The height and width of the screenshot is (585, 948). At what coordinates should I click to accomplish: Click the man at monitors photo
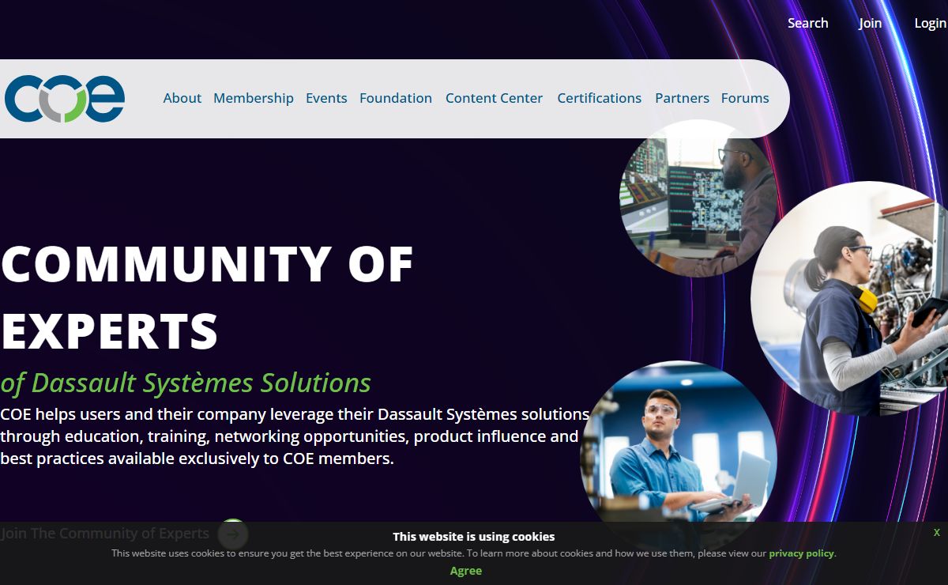tap(698, 199)
